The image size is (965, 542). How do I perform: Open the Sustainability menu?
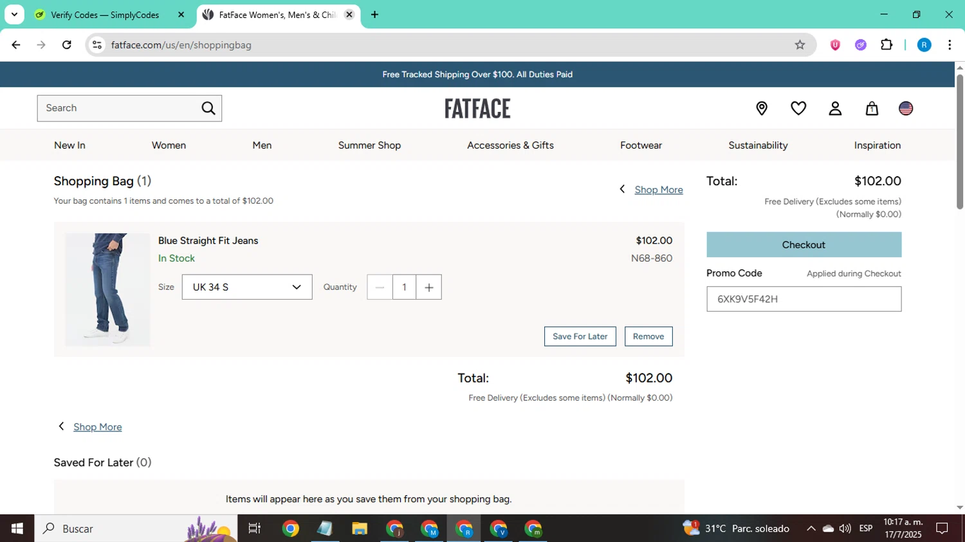(x=758, y=145)
